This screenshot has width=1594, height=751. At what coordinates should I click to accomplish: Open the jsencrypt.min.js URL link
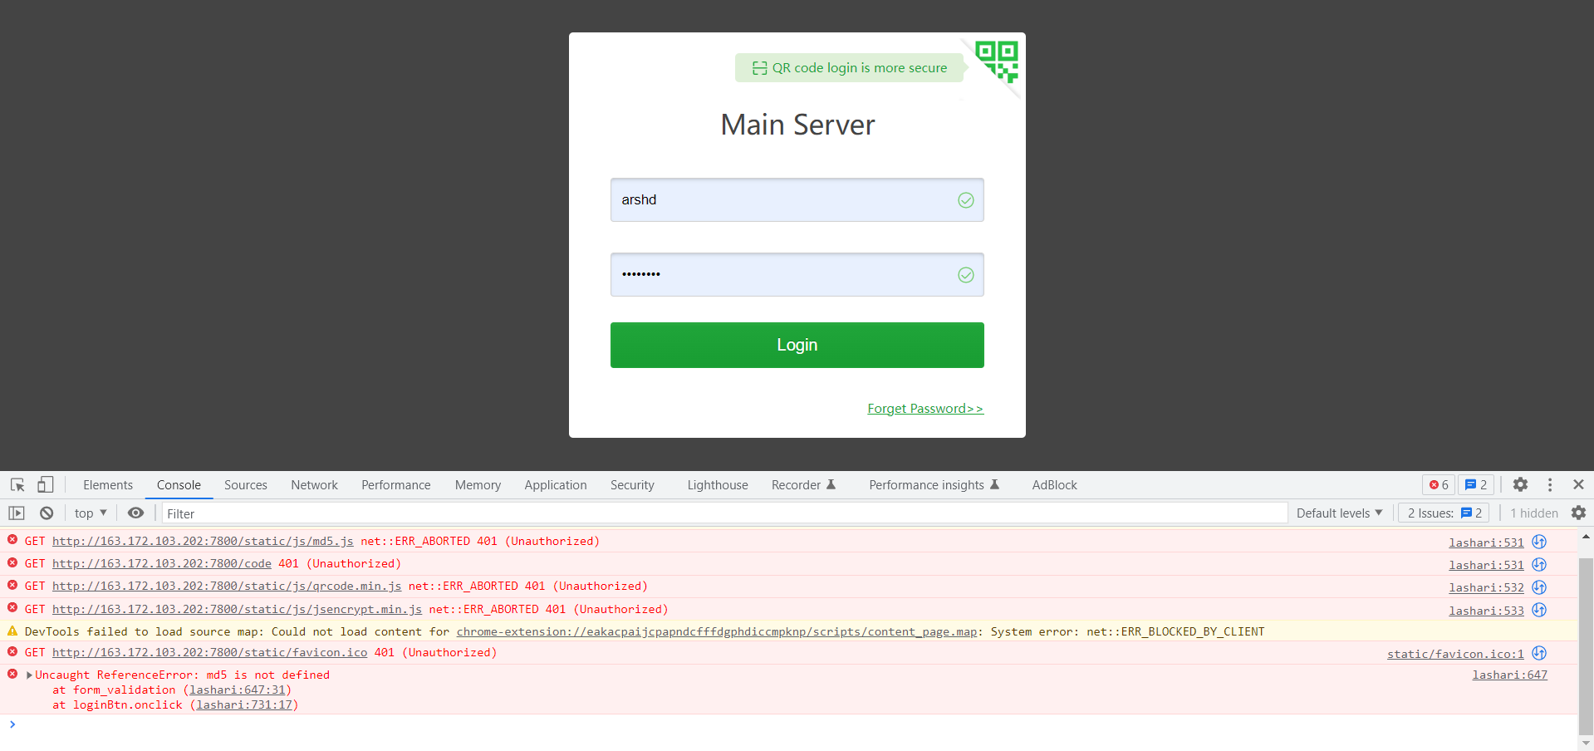(x=237, y=610)
